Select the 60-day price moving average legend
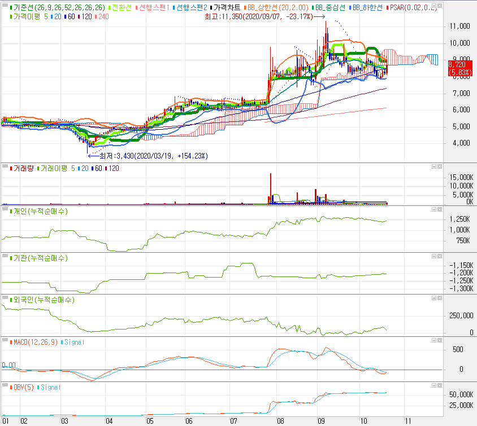The width and height of the screenshot is (477, 426). coord(70,17)
